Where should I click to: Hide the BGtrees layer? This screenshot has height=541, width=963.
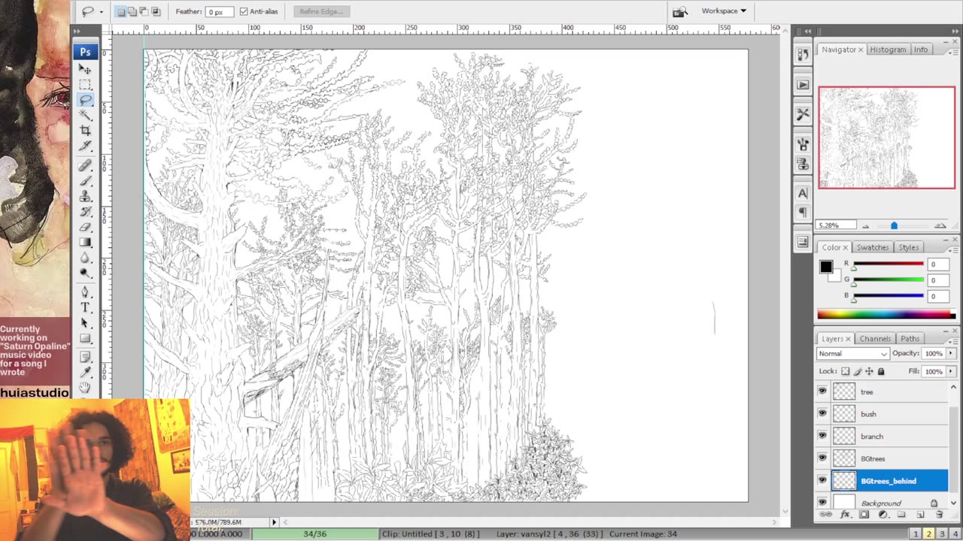[x=822, y=458]
